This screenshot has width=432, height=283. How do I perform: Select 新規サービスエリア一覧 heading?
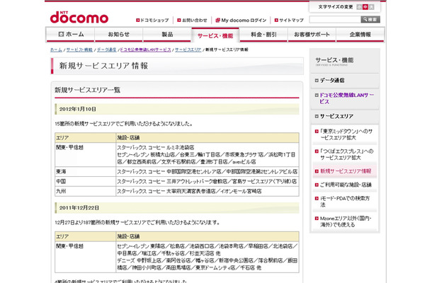[x=87, y=90]
